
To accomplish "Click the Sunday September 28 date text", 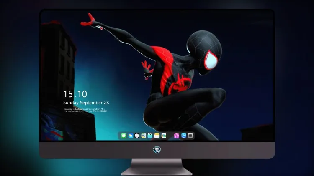I will click(86, 103).
